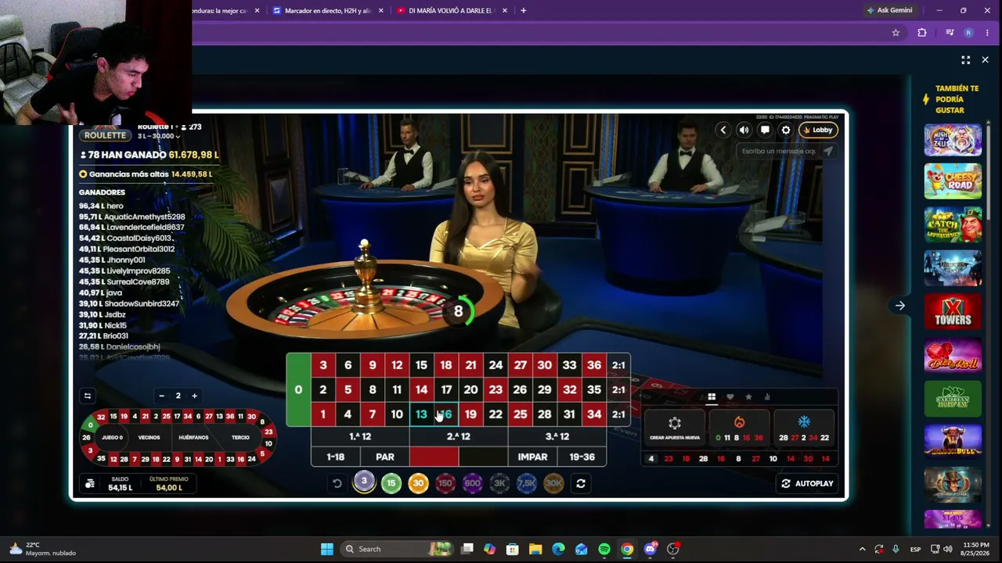This screenshot has height=563, width=1002.
Task: Select the green 15 chip
Action: click(391, 483)
